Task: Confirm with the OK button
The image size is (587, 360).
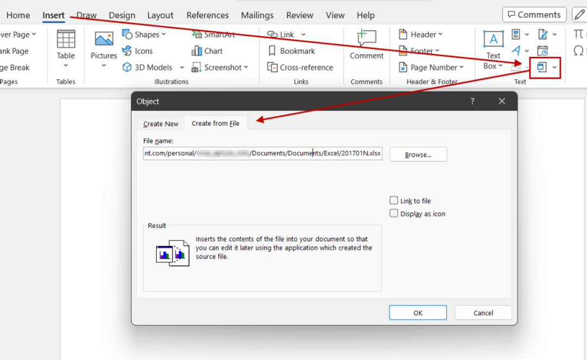Action: [417, 312]
